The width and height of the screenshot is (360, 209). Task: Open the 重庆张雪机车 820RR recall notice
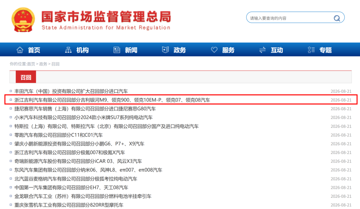pyautogui.click(x=69, y=205)
